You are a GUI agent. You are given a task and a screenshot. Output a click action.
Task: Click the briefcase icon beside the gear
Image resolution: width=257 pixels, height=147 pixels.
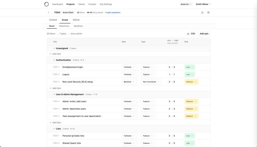[202, 12]
